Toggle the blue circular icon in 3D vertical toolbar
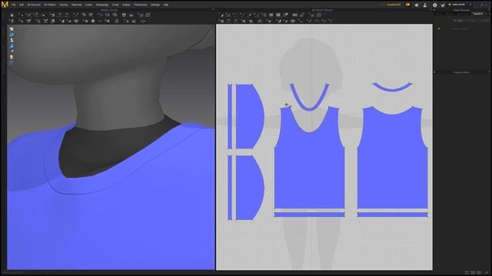This screenshot has width=492, height=276. [x=12, y=34]
